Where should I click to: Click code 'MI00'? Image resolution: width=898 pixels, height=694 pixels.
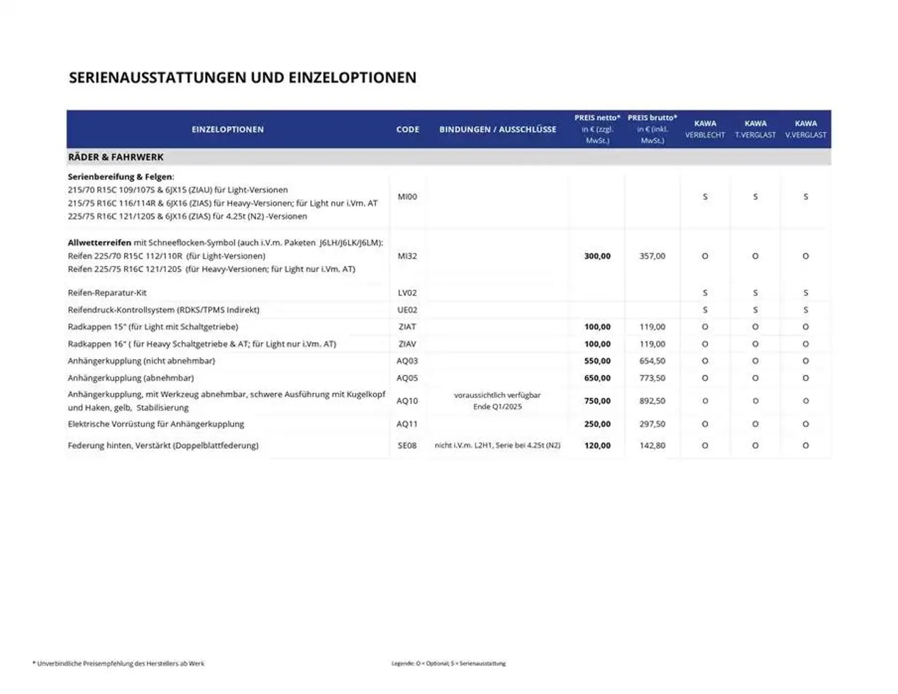[407, 197]
